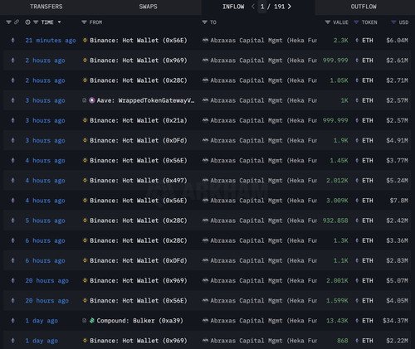The image size is (415, 349).
Task: Click the ETH token icon in the $2.42M row
Action: tap(357, 221)
